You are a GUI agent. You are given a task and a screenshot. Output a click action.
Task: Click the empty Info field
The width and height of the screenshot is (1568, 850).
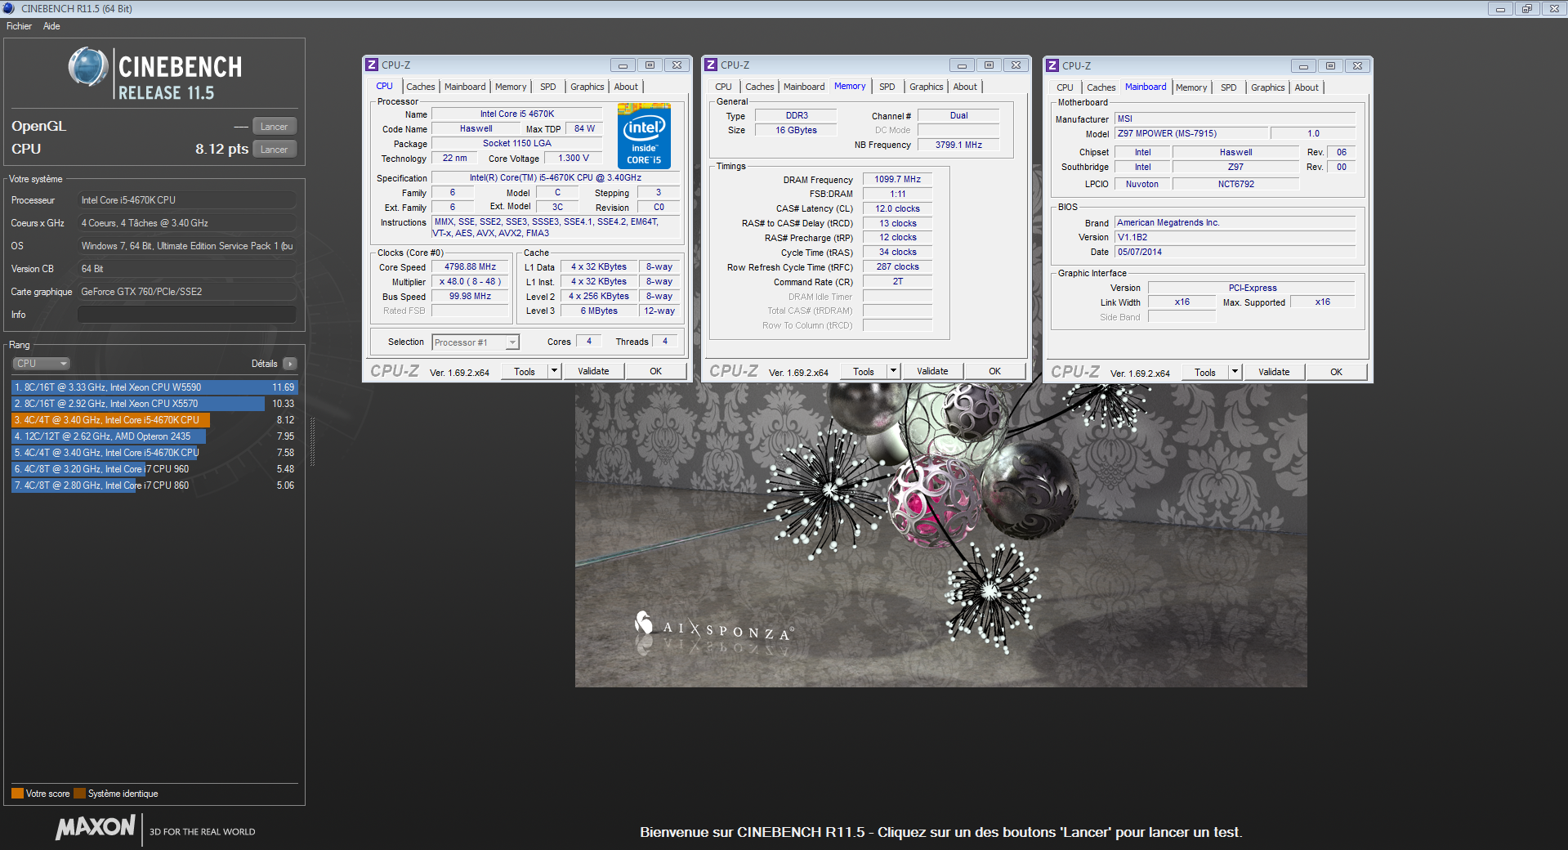(187, 315)
